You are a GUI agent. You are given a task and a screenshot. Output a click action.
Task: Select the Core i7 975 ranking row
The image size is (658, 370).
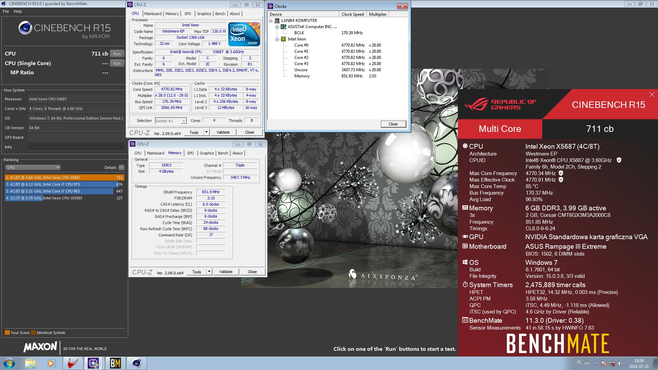tap(64, 184)
